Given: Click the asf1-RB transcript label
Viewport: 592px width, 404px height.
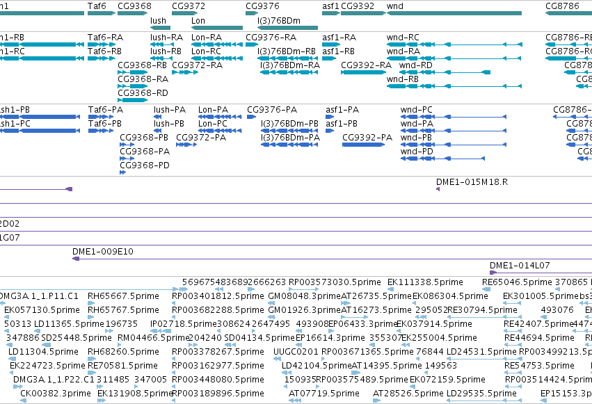Looking at the screenshot, I should (x=338, y=51).
